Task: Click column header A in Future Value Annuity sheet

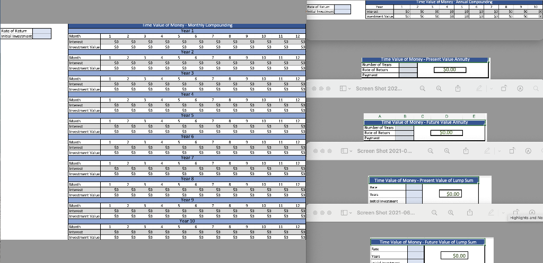Action: pos(380,117)
